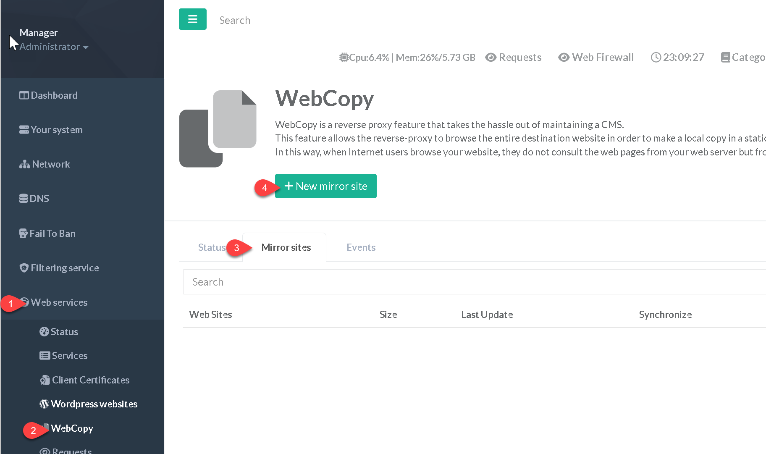
Task: Select the Fail To Ban icon
Action: point(24,234)
